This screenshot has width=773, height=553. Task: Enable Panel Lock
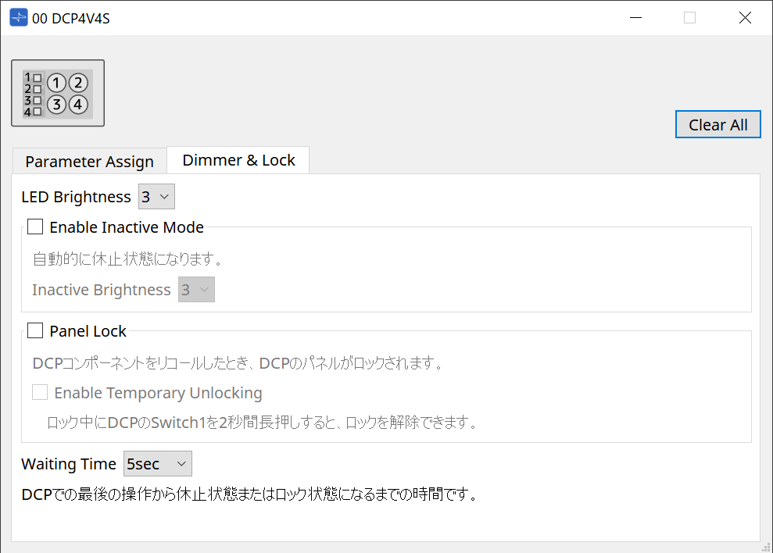tap(34, 330)
